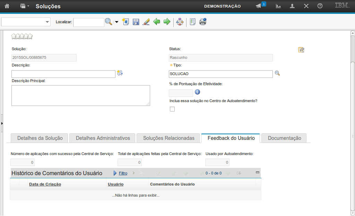
Task: Click the Filtro link in comments table
Action: pos(123,173)
